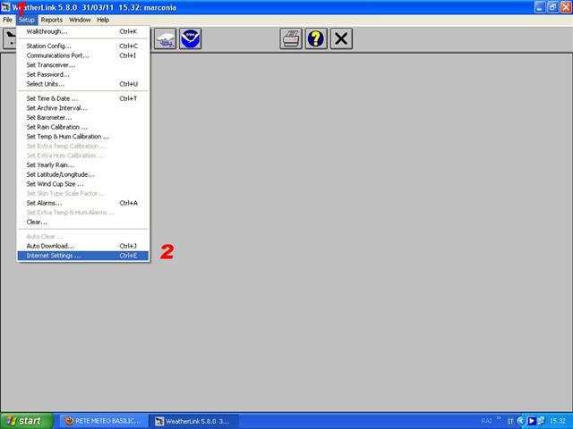Choose Set Wind Cup Size... entry
Screen dimensions: 573x429
pyautogui.click(x=83, y=184)
